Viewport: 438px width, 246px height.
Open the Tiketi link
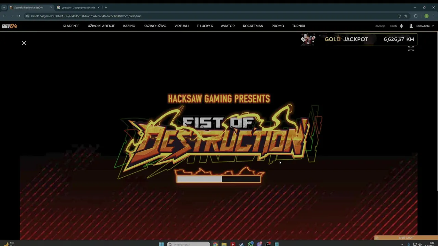393,26
